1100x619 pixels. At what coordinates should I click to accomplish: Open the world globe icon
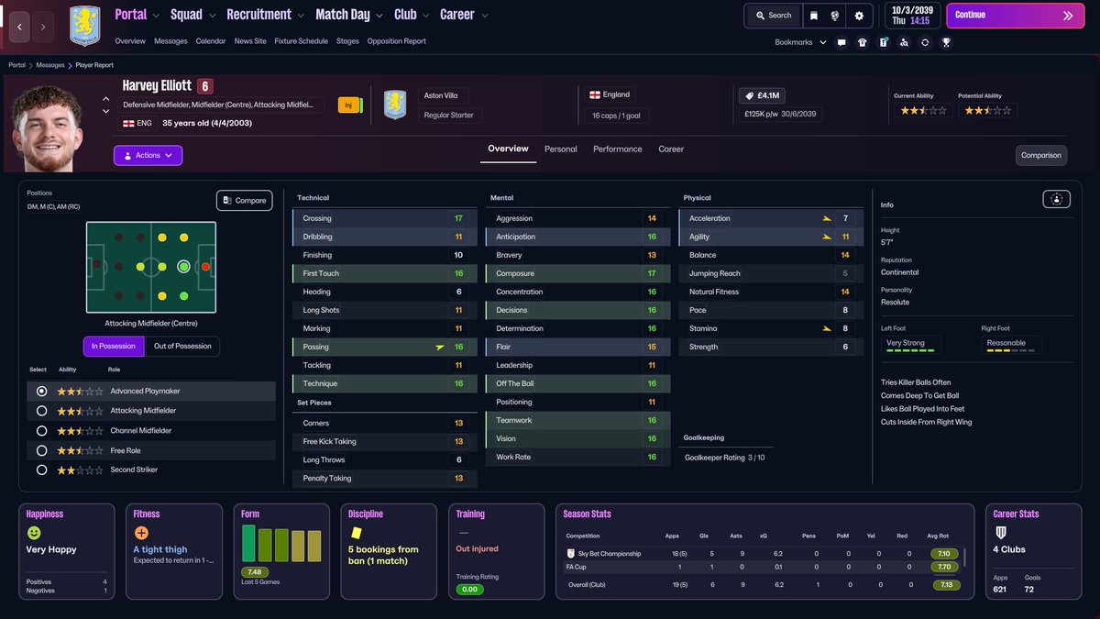tap(836, 16)
